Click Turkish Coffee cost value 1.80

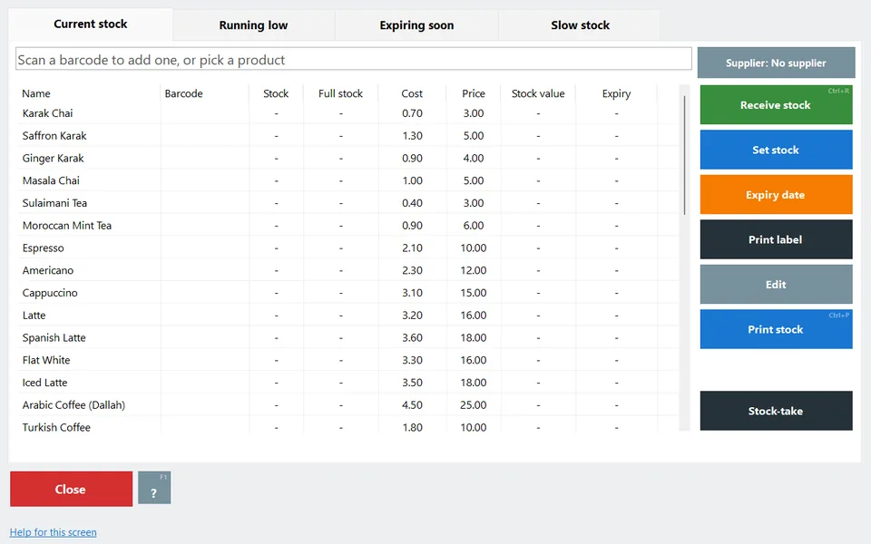pyautogui.click(x=412, y=427)
